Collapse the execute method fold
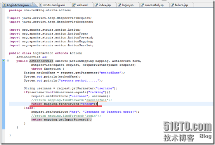The image size is (215, 145). [x=8, y=61]
